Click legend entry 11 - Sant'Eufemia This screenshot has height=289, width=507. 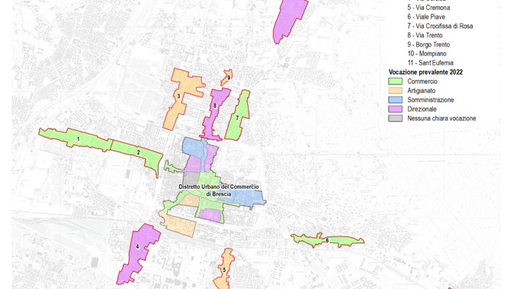(430, 63)
